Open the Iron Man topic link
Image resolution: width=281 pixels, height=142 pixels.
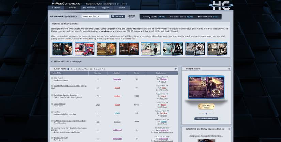(x=57, y=112)
